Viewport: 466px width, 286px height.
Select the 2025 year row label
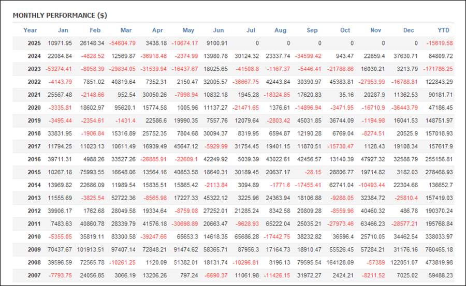click(34, 43)
